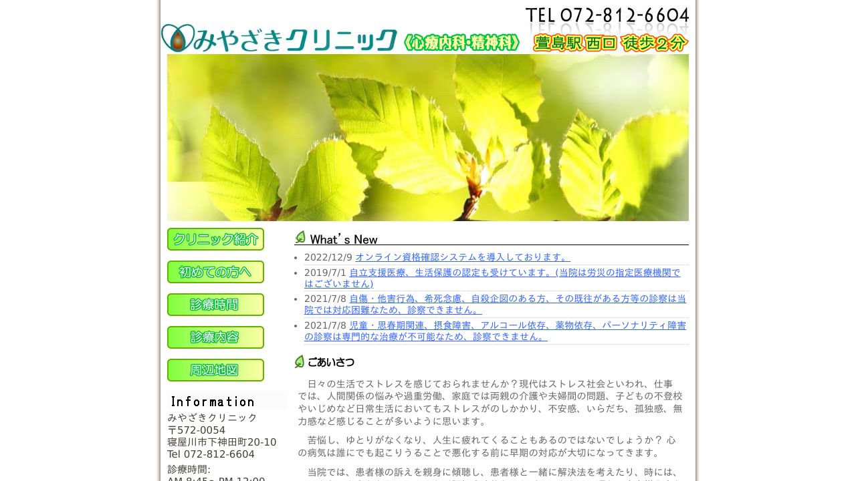The width and height of the screenshot is (856, 481).
Task: Click the 萱島駅西口 station badge
Action: point(574,43)
